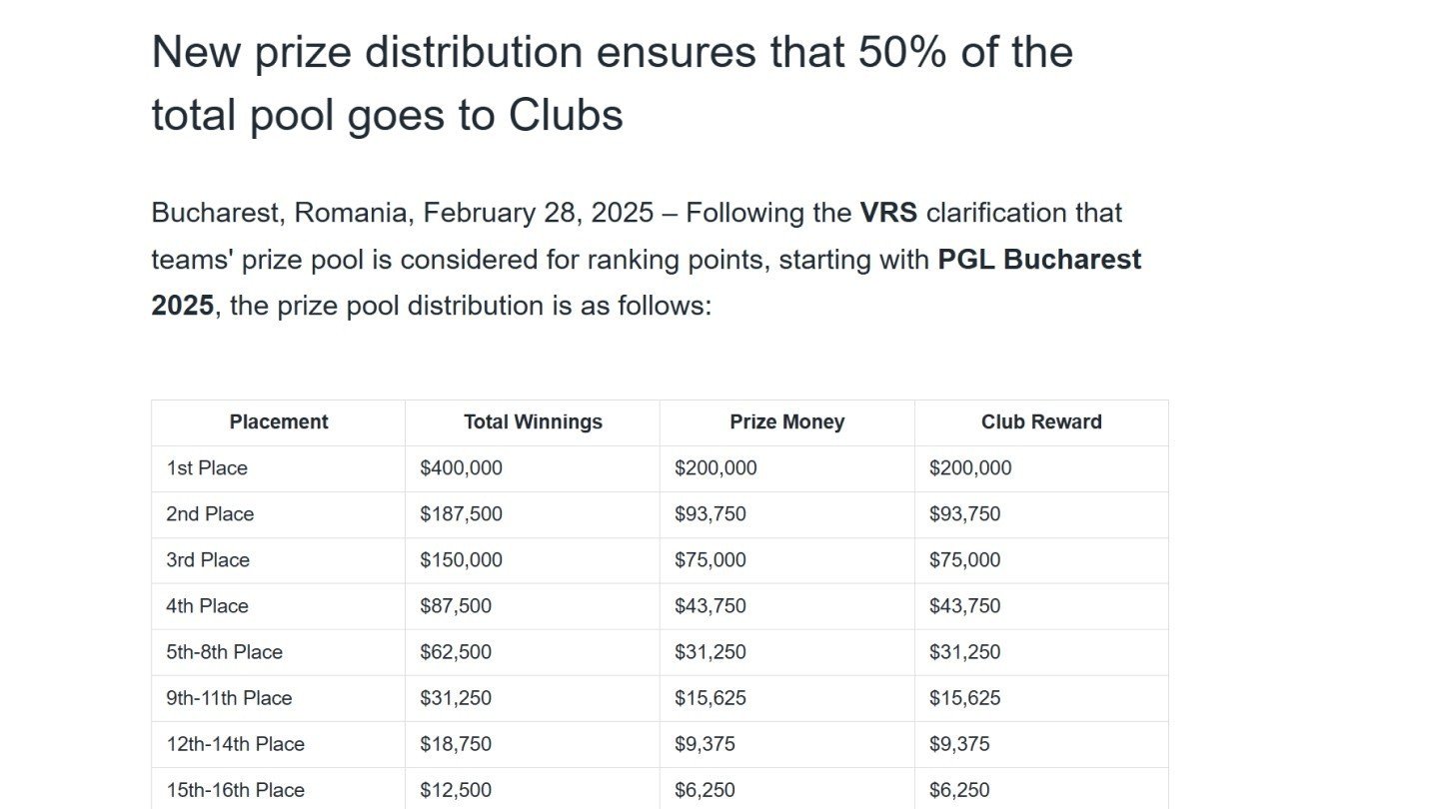
Task: Select the Club Reward column header
Action: tap(1041, 422)
